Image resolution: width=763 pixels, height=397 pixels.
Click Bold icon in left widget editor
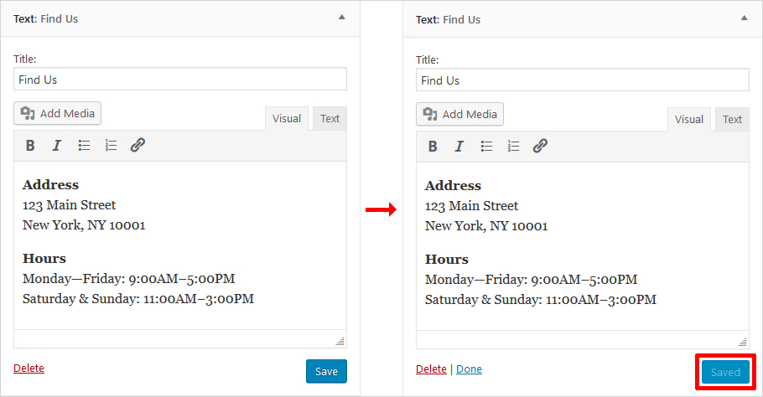click(x=30, y=146)
